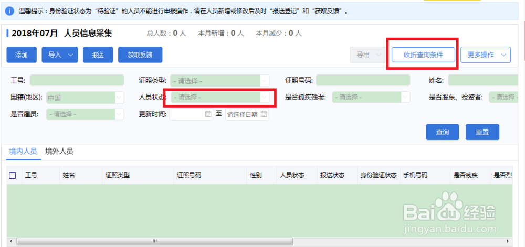Open the 国籍(地区) dropdown showing 中国
This screenshot has width=525, height=247.
pyautogui.click(x=85, y=98)
